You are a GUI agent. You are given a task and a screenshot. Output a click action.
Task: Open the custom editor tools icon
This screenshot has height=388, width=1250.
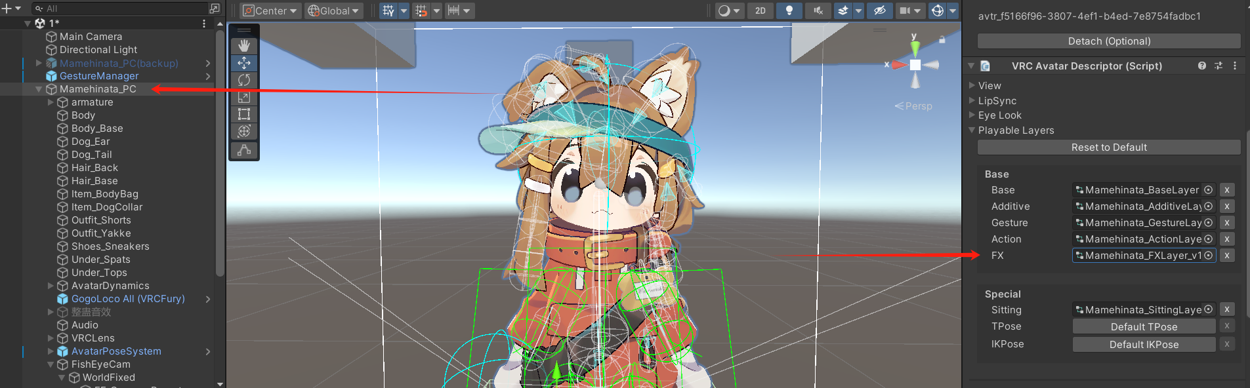[244, 150]
